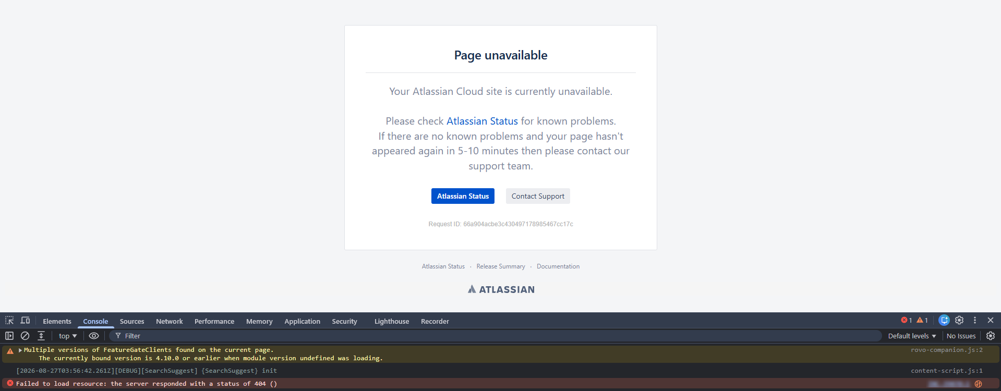Click the Contact Support button
This screenshot has height=391, width=1001.
[538, 196]
